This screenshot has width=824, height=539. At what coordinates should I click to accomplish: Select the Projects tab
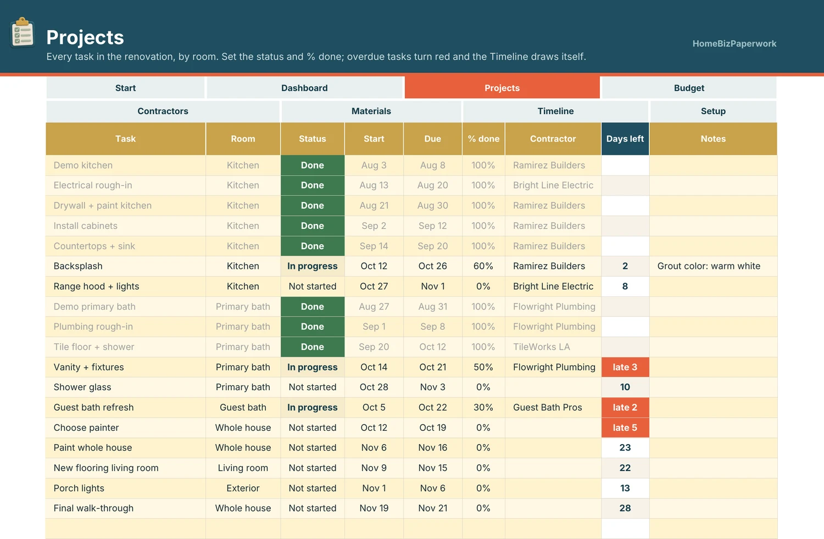pyautogui.click(x=502, y=88)
